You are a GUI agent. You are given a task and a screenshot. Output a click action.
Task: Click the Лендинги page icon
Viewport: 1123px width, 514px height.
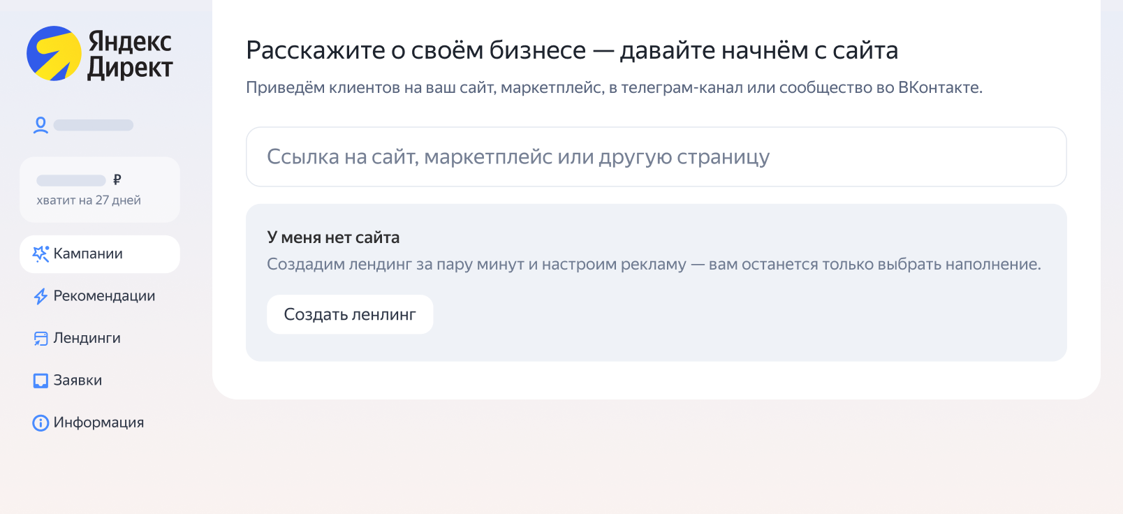pyautogui.click(x=41, y=339)
